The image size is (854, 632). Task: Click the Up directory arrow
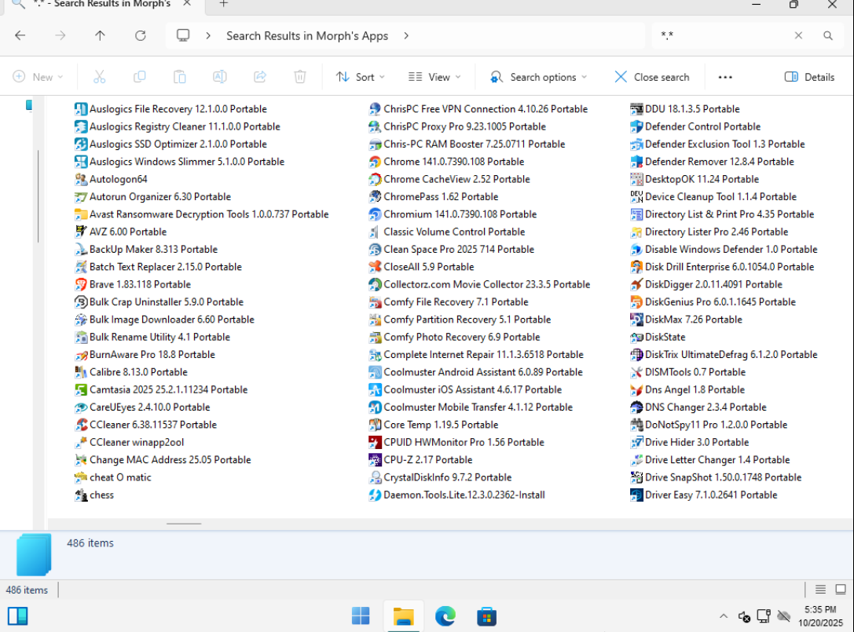[100, 35]
